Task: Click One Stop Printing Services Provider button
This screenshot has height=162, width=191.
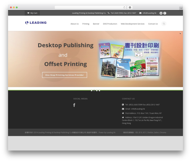Action: (x=65, y=75)
